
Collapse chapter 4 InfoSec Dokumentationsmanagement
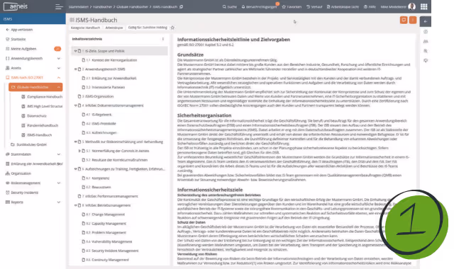pos(76,105)
